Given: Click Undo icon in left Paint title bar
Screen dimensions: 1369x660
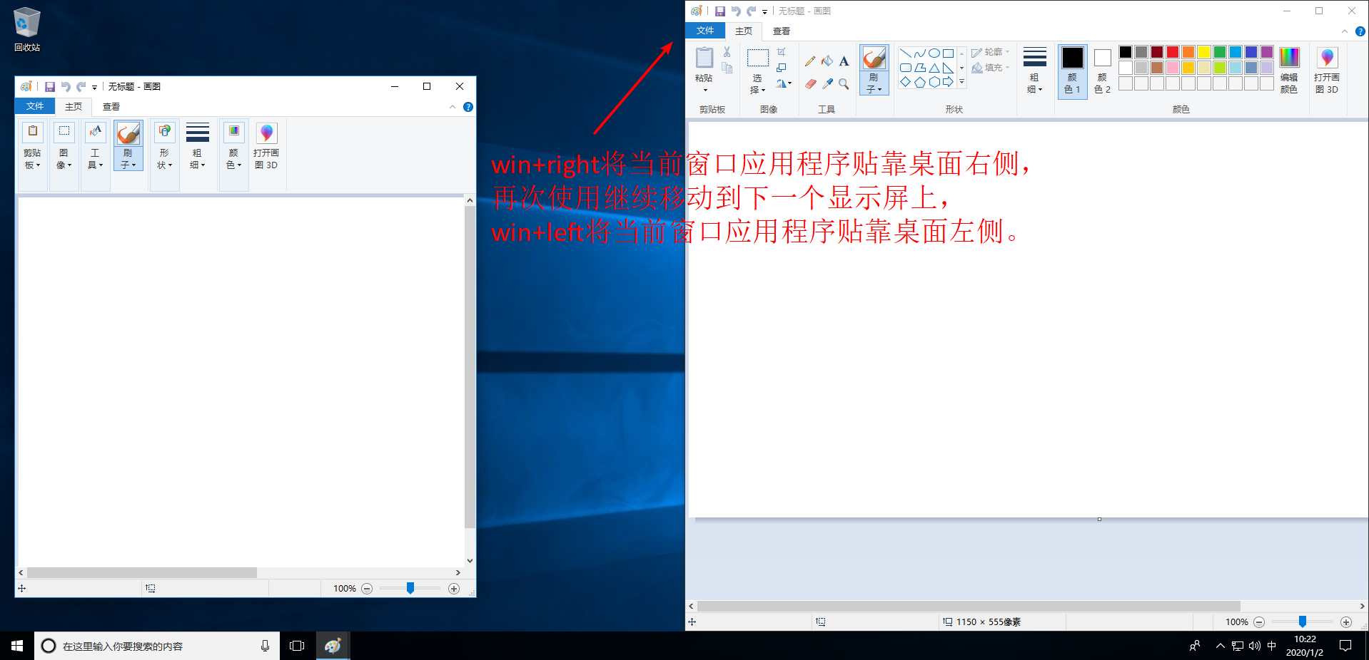Looking at the screenshot, I should point(66,87).
